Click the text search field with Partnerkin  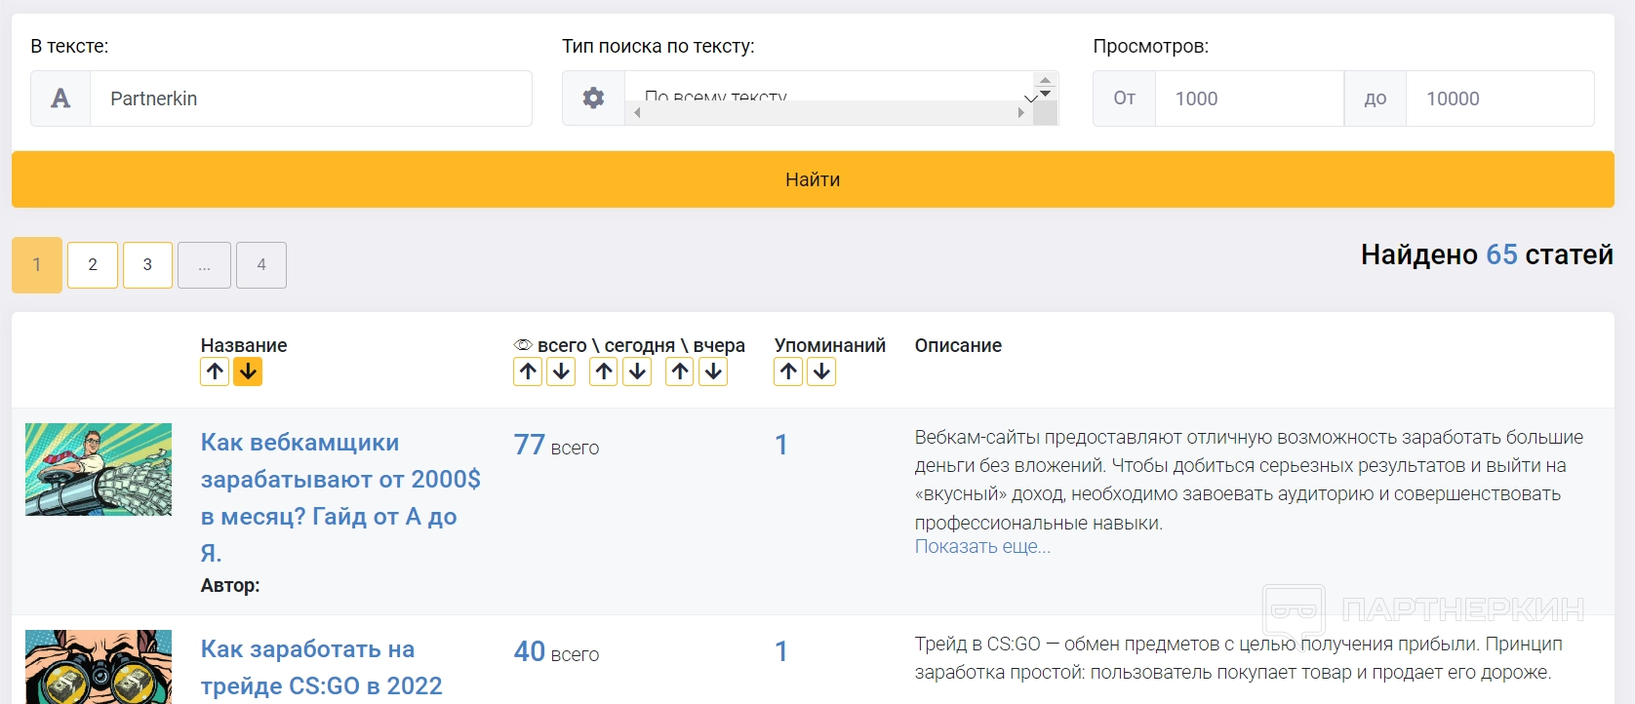point(310,98)
